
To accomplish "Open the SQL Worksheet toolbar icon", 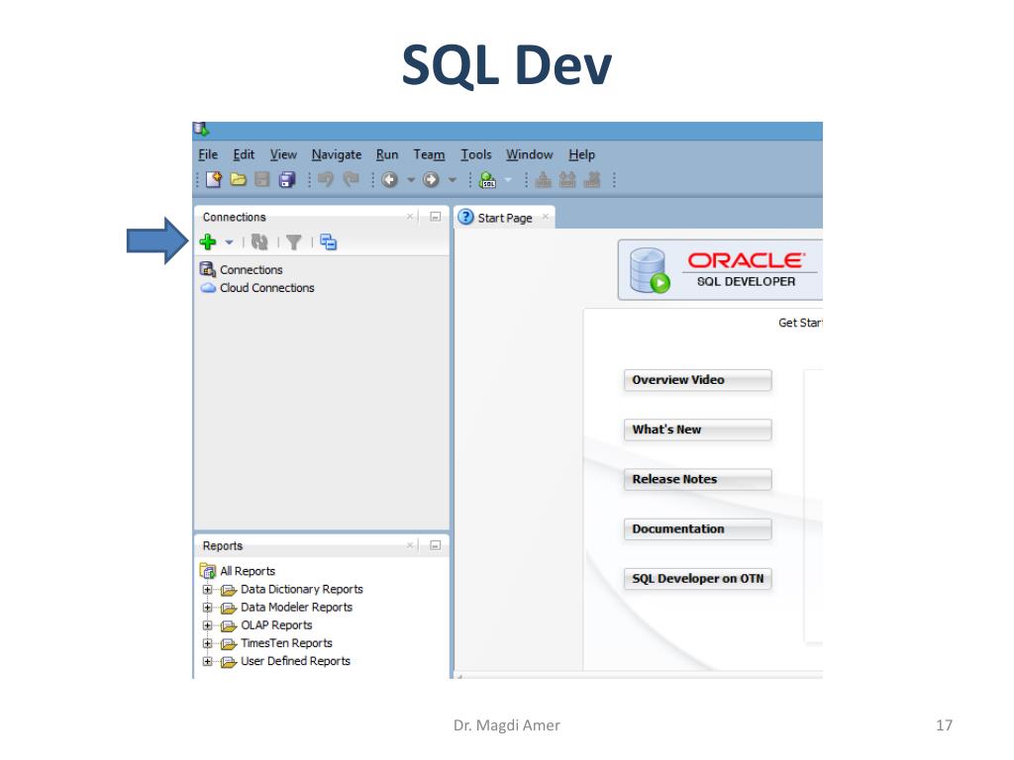I will pyautogui.click(x=487, y=180).
